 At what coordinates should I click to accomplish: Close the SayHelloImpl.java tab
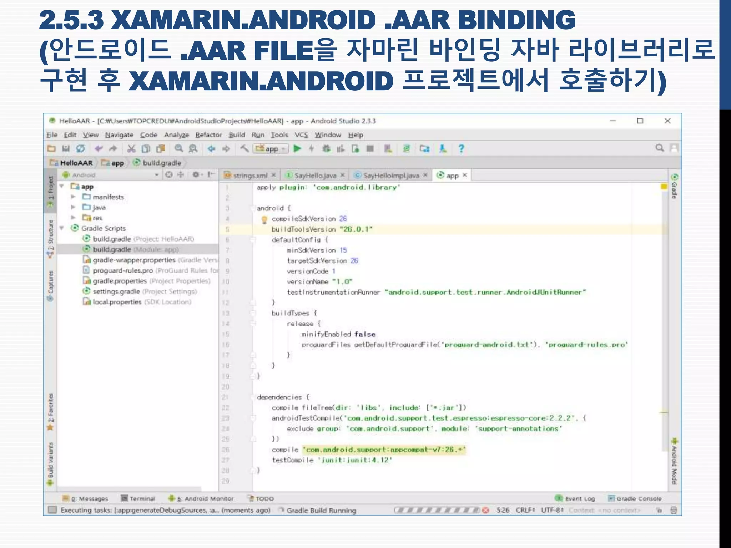click(x=425, y=175)
